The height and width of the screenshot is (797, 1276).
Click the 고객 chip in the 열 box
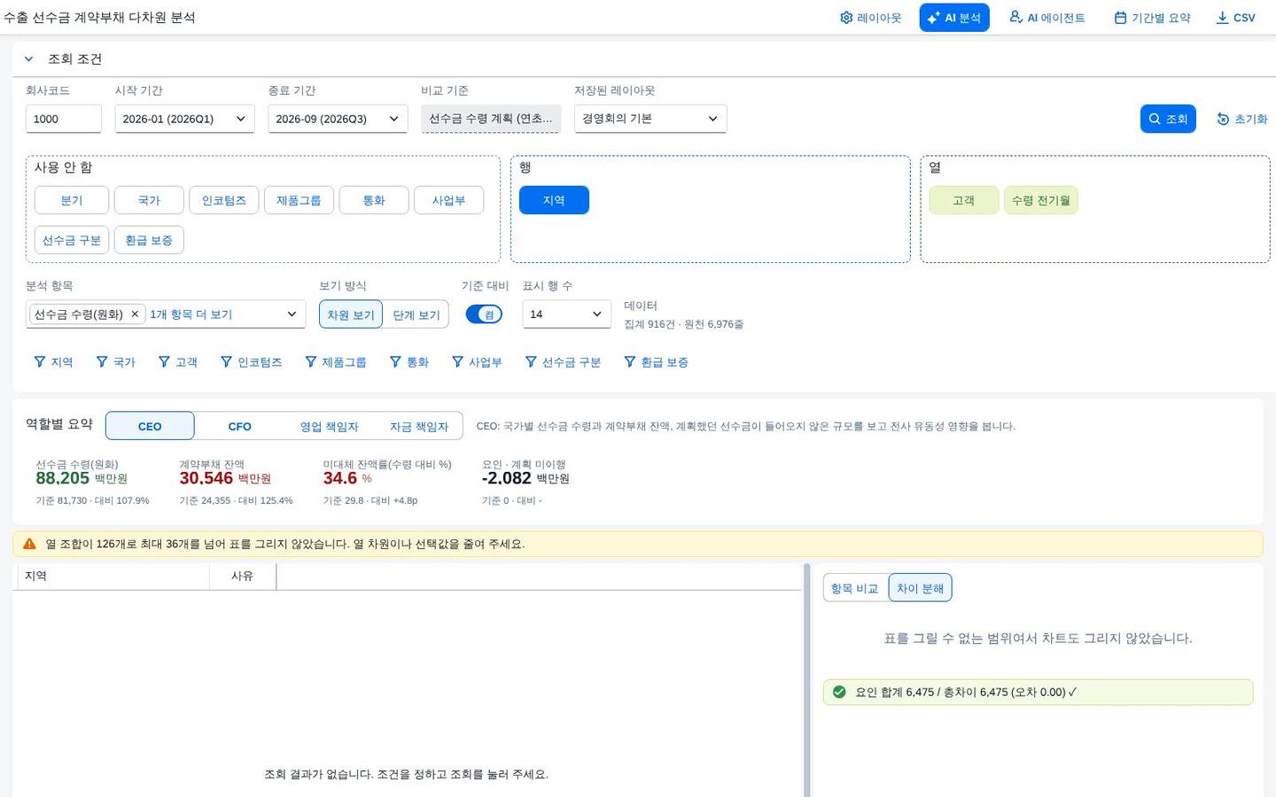(x=963, y=200)
